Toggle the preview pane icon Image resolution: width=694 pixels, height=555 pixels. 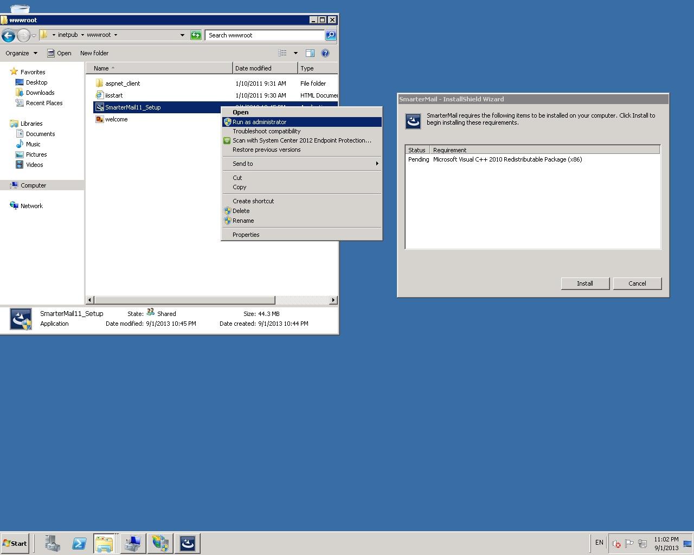pyautogui.click(x=310, y=53)
